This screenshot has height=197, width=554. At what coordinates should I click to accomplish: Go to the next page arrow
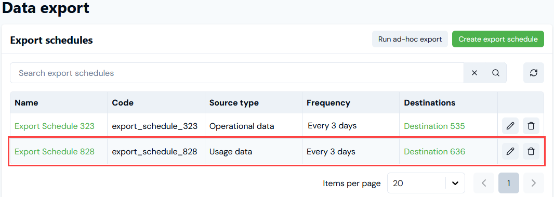[534, 183]
